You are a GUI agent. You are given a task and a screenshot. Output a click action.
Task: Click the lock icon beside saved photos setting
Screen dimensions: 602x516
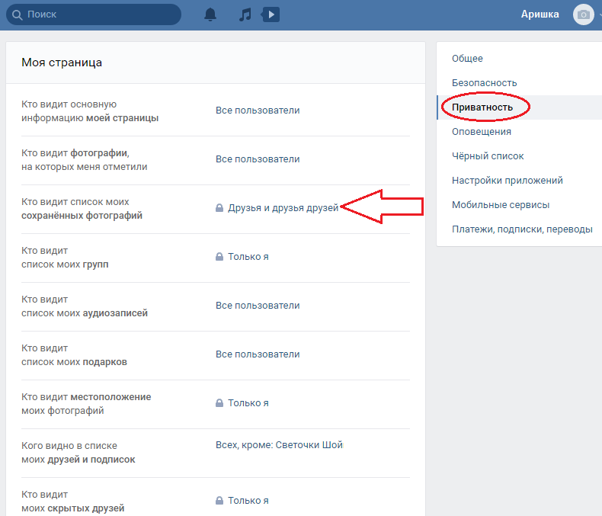click(x=219, y=208)
